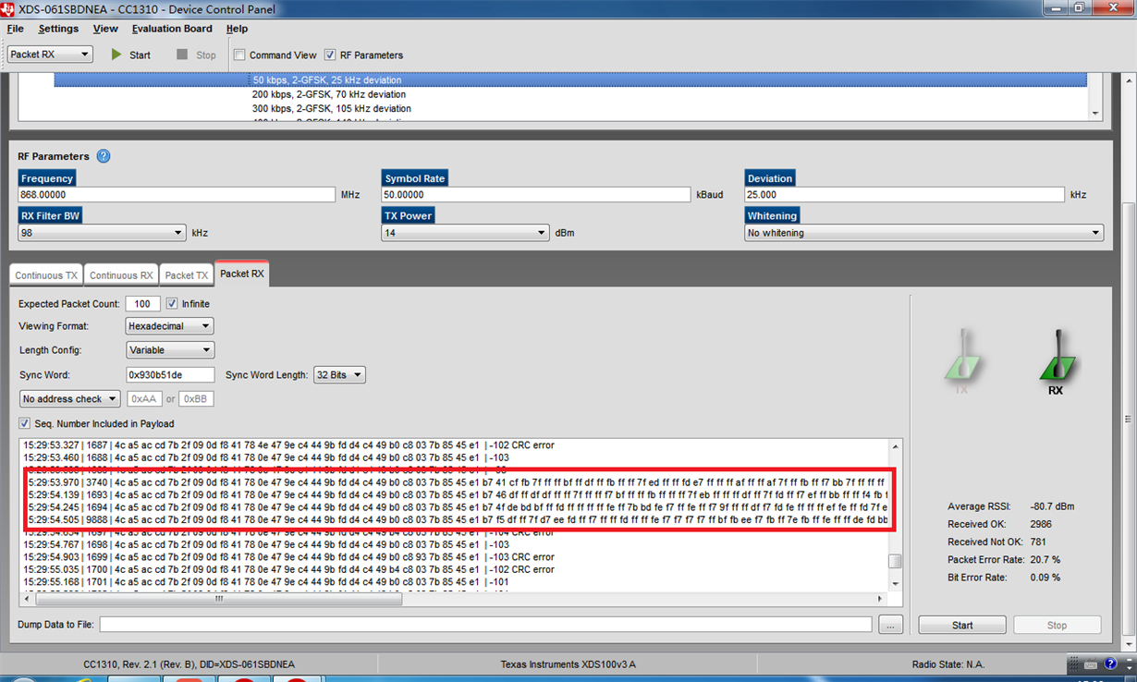The width and height of the screenshot is (1137, 682).
Task: Click the packet log vertical scrollbar thumb
Action: coord(894,561)
